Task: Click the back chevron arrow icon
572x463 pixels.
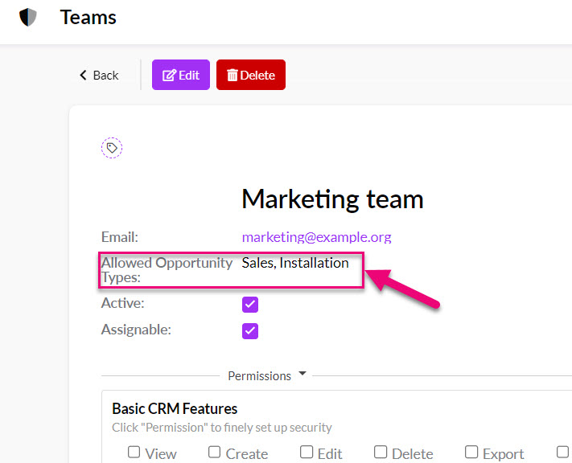Action: 83,75
